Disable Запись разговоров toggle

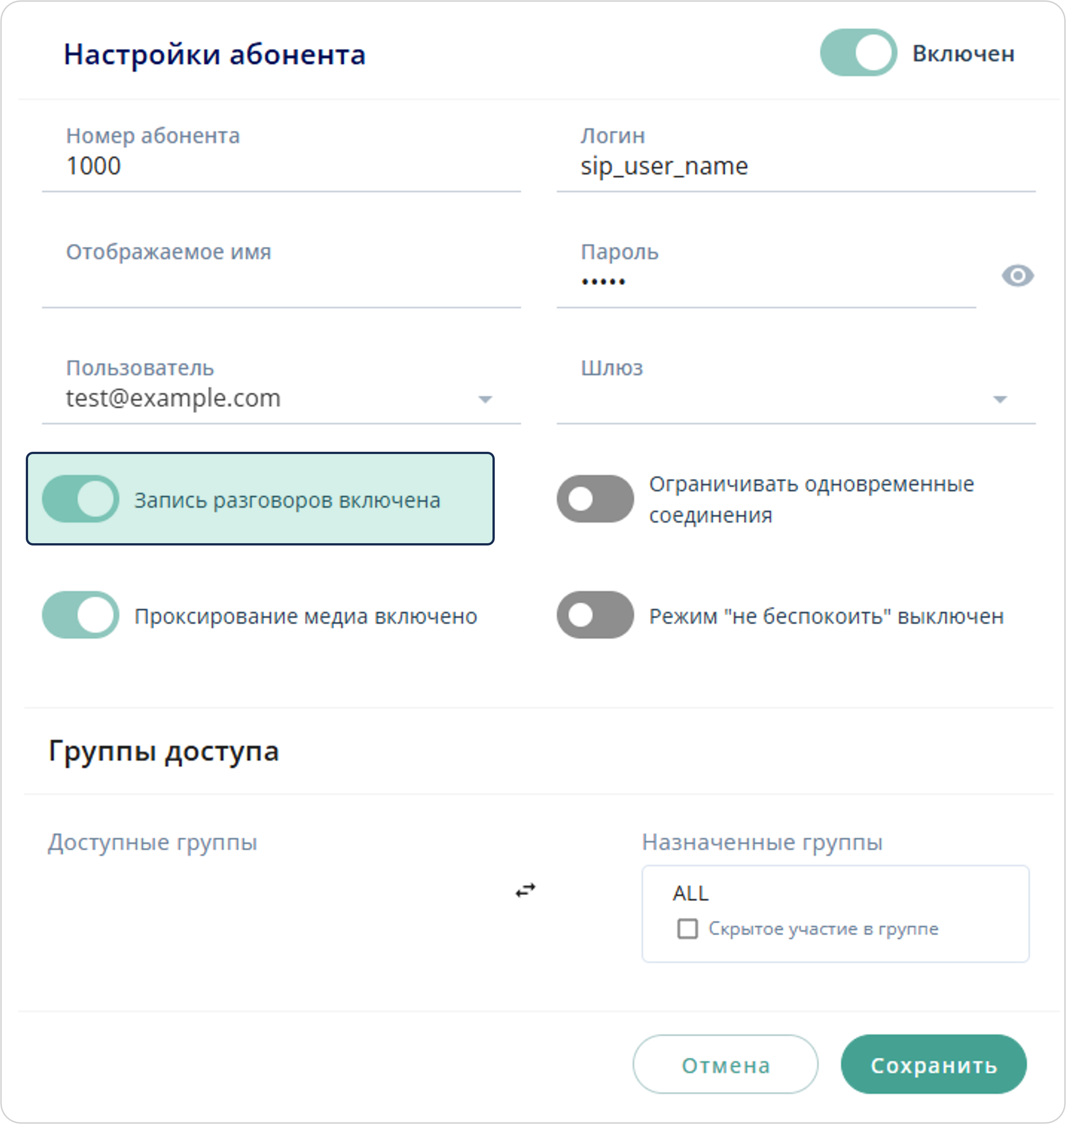pos(81,499)
